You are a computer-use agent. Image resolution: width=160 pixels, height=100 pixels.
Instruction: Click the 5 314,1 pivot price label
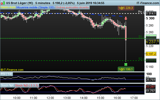click(x=151, y=14)
